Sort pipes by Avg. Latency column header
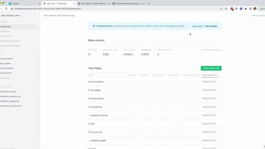The image size is (265, 149). [x=159, y=75]
